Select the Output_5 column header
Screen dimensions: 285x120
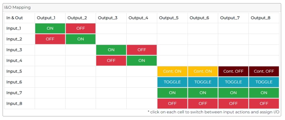click(x=169, y=18)
